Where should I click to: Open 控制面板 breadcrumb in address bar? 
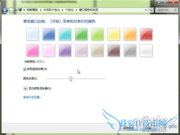pos(32,10)
